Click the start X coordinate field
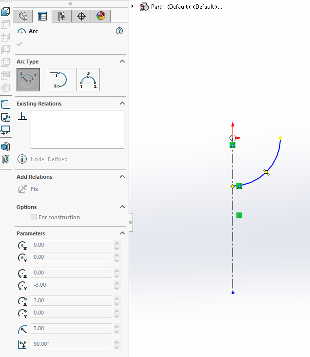The height and width of the screenshot is (357, 310). click(x=71, y=273)
